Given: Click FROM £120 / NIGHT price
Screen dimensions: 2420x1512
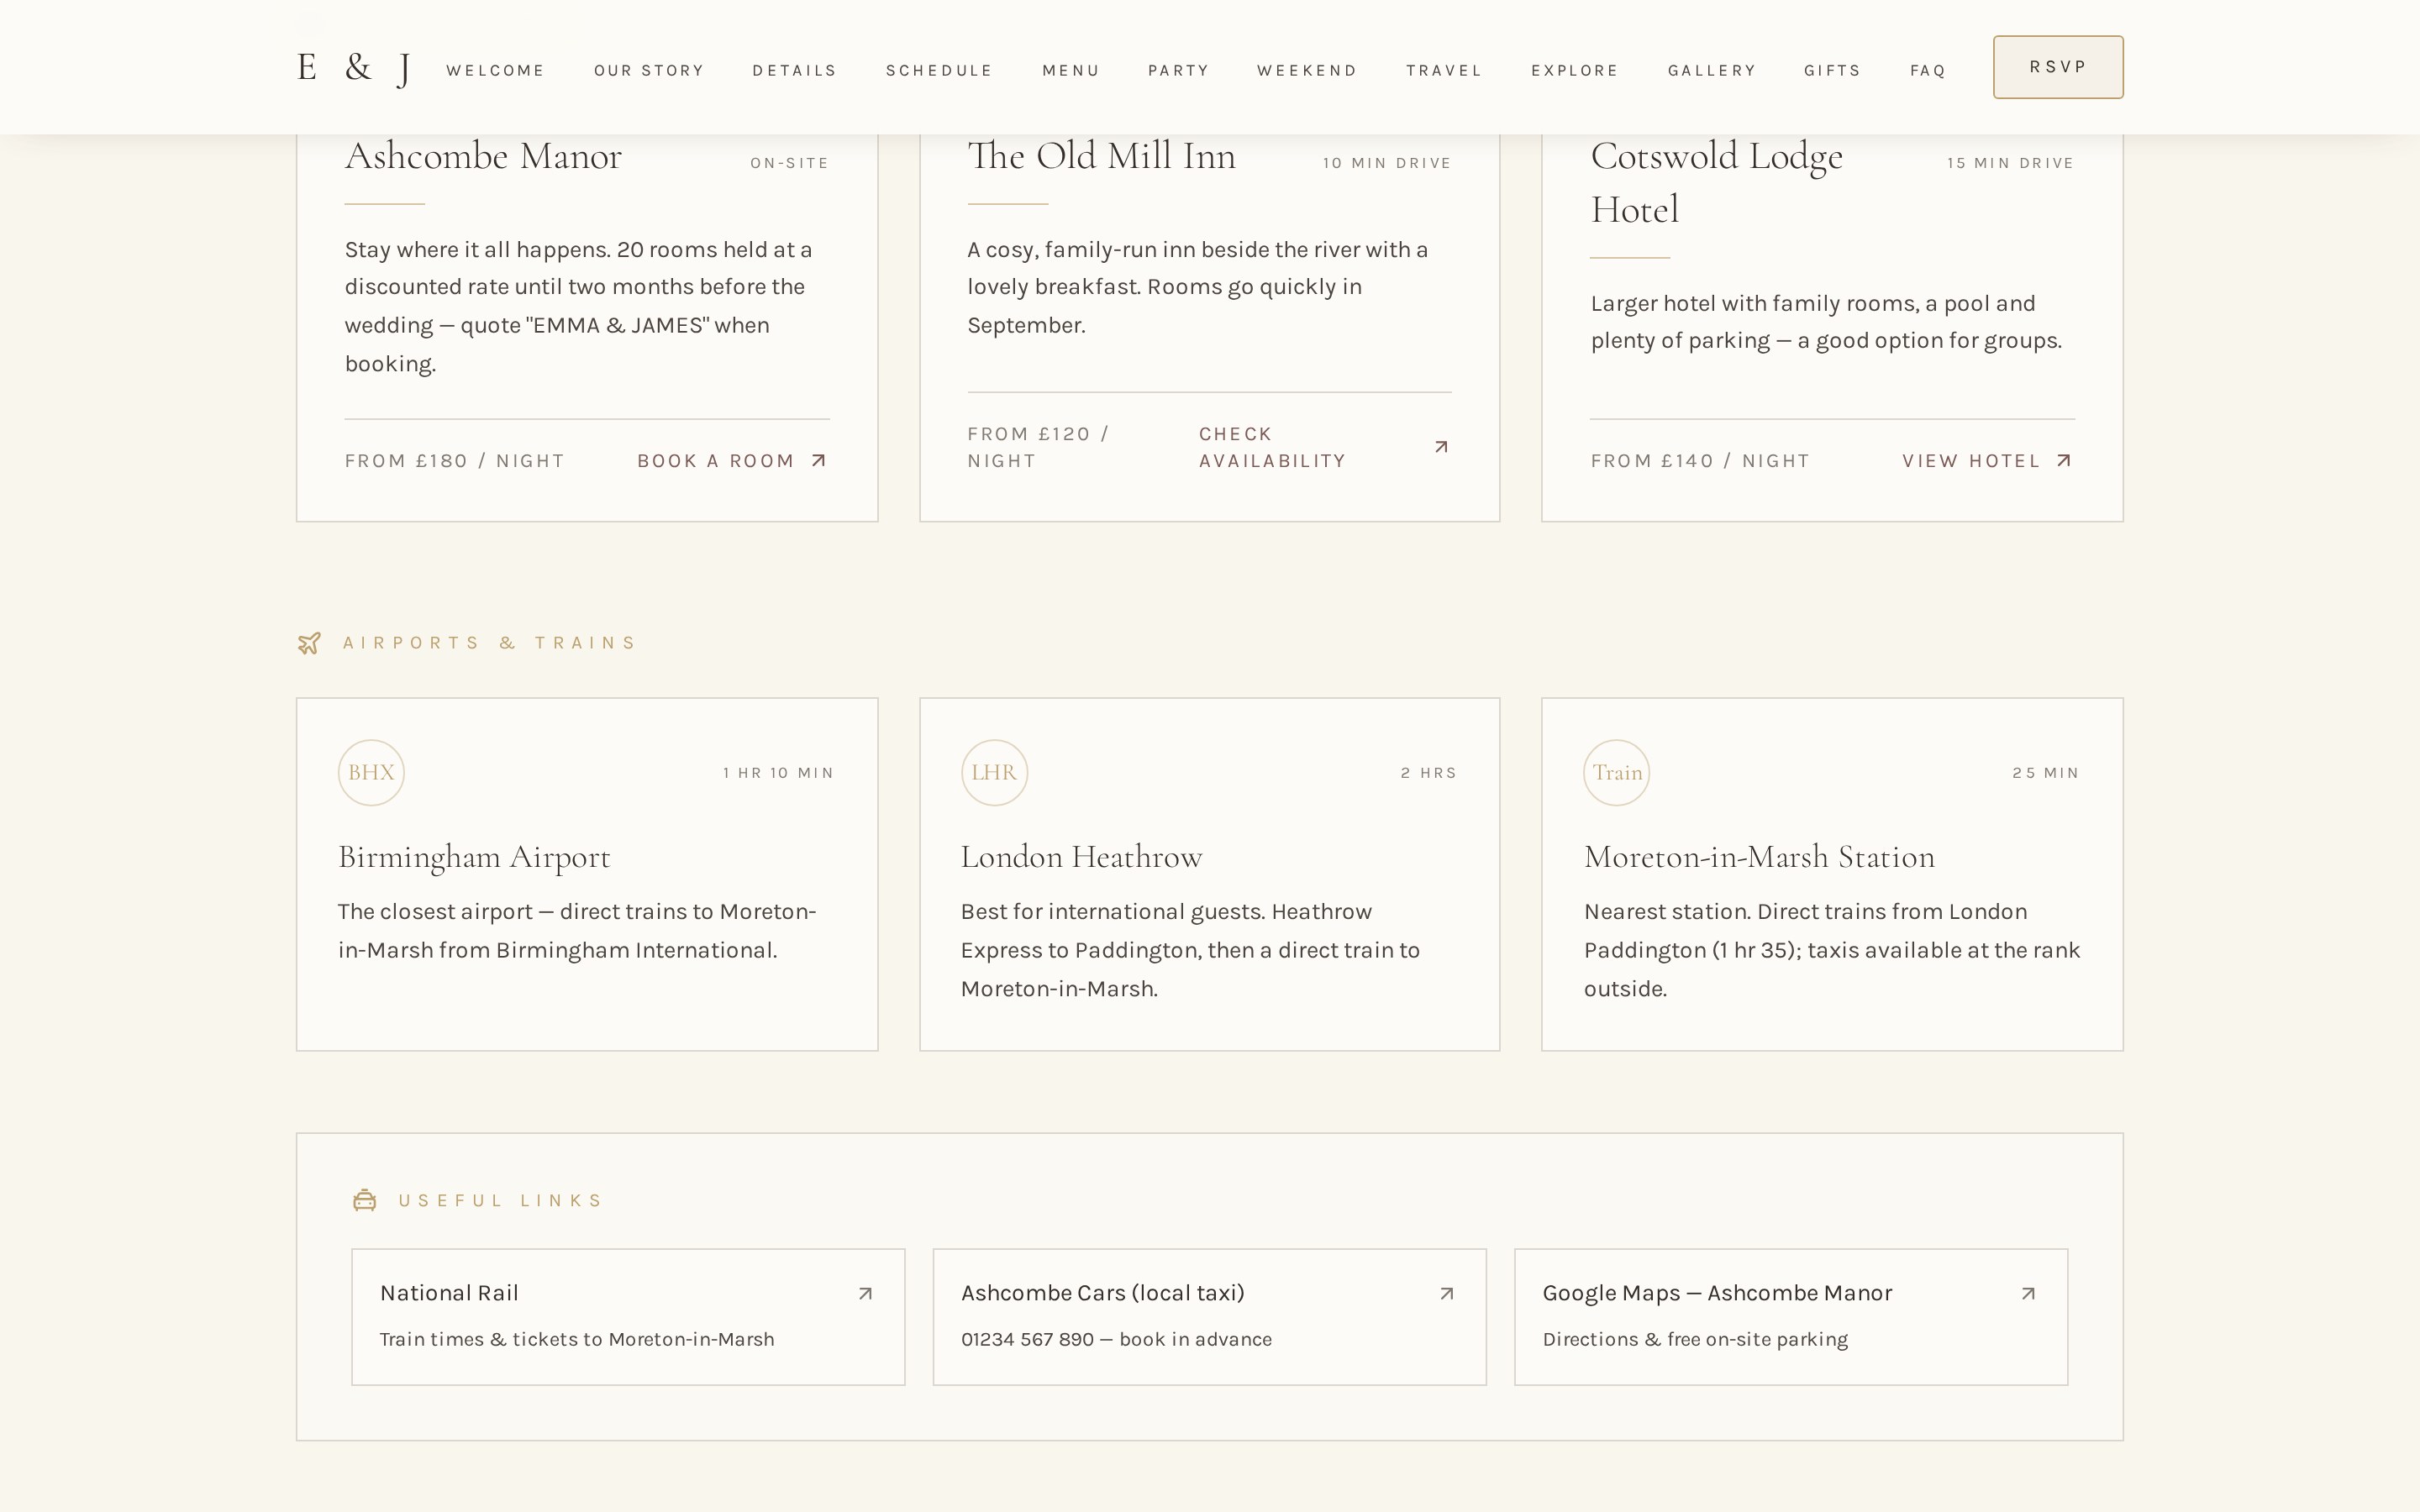Looking at the screenshot, I should [1038, 447].
